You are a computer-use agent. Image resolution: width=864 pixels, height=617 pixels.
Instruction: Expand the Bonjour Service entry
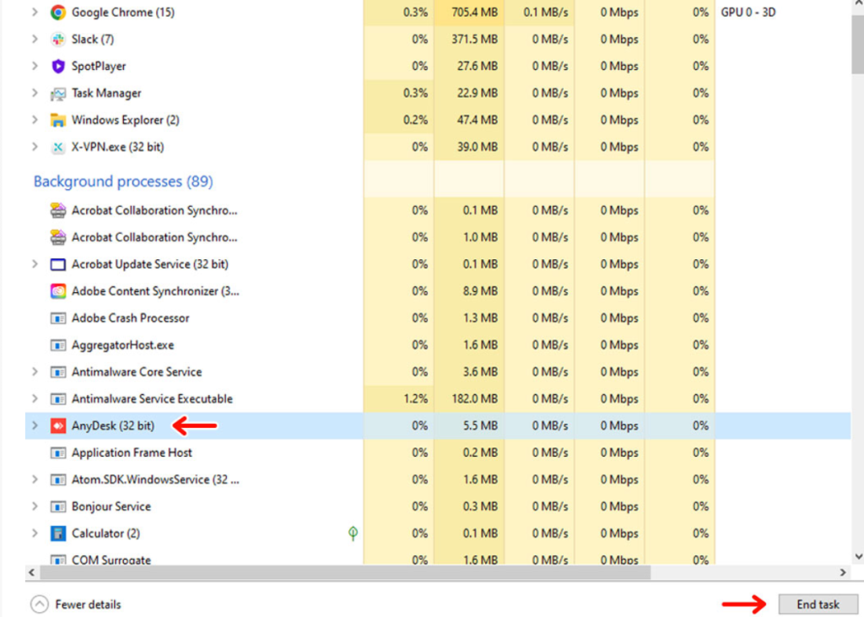coord(35,506)
